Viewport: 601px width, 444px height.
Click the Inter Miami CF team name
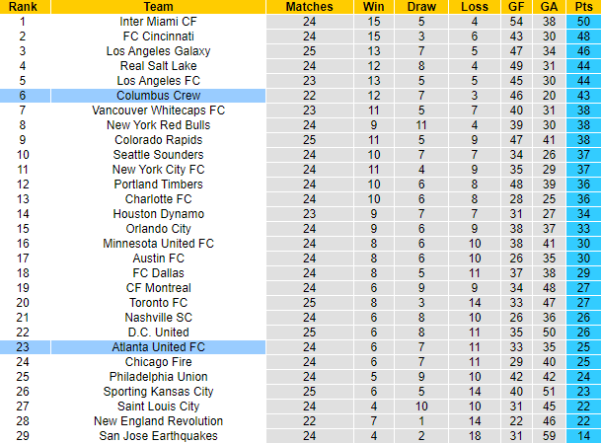coord(158,21)
